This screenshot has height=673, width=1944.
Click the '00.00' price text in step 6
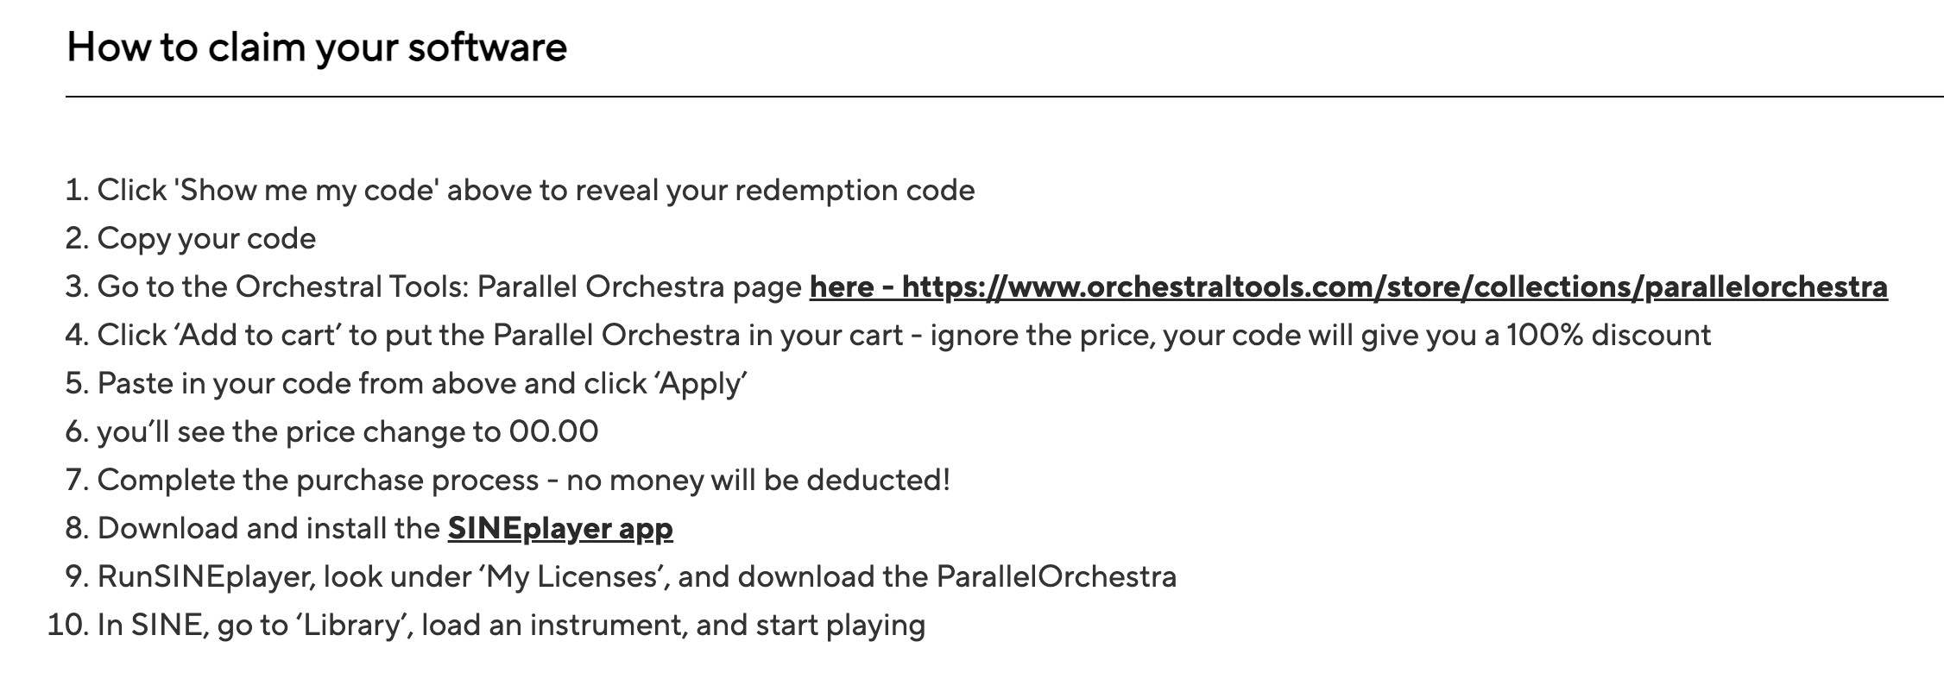(x=553, y=431)
